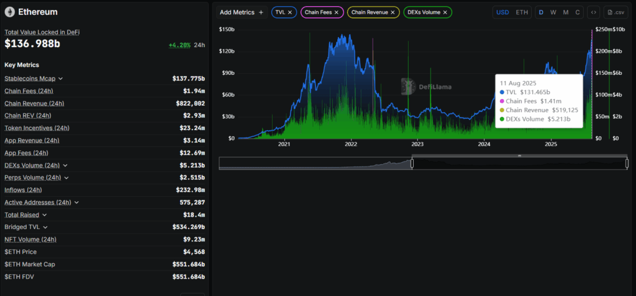Click the left handle of range slider
Image resolution: width=636 pixels, height=296 pixels.
(x=412, y=163)
